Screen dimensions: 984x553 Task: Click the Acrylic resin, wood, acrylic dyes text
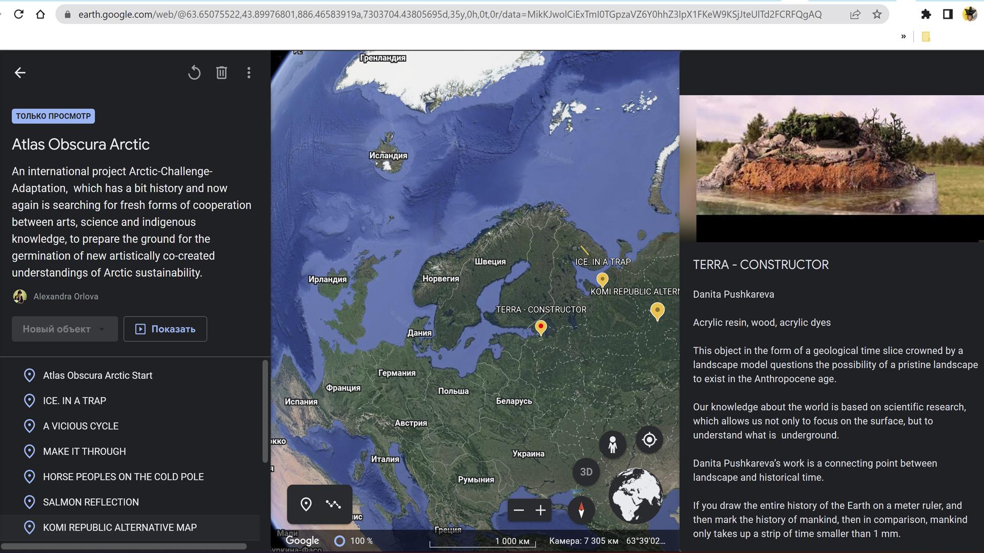tap(762, 323)
